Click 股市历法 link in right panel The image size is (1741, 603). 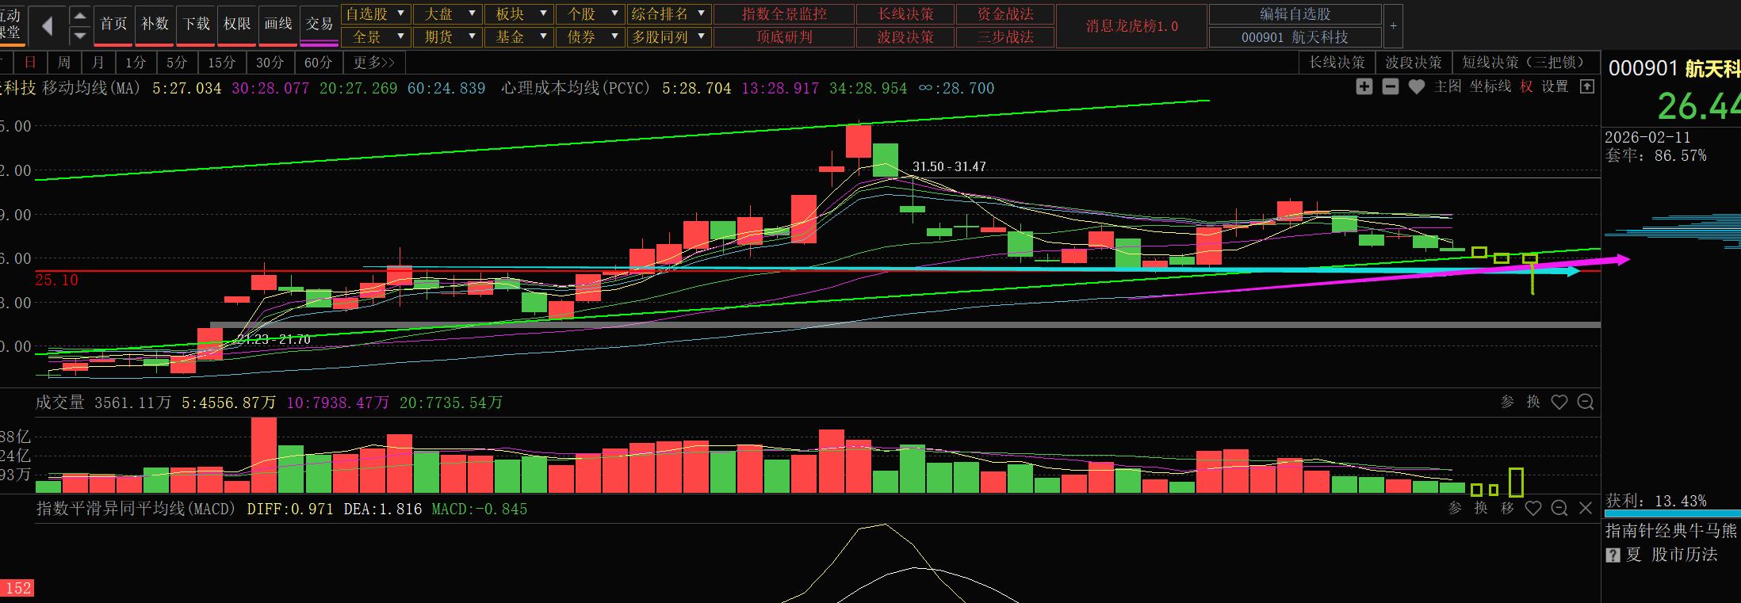(x=1685, y=555)
